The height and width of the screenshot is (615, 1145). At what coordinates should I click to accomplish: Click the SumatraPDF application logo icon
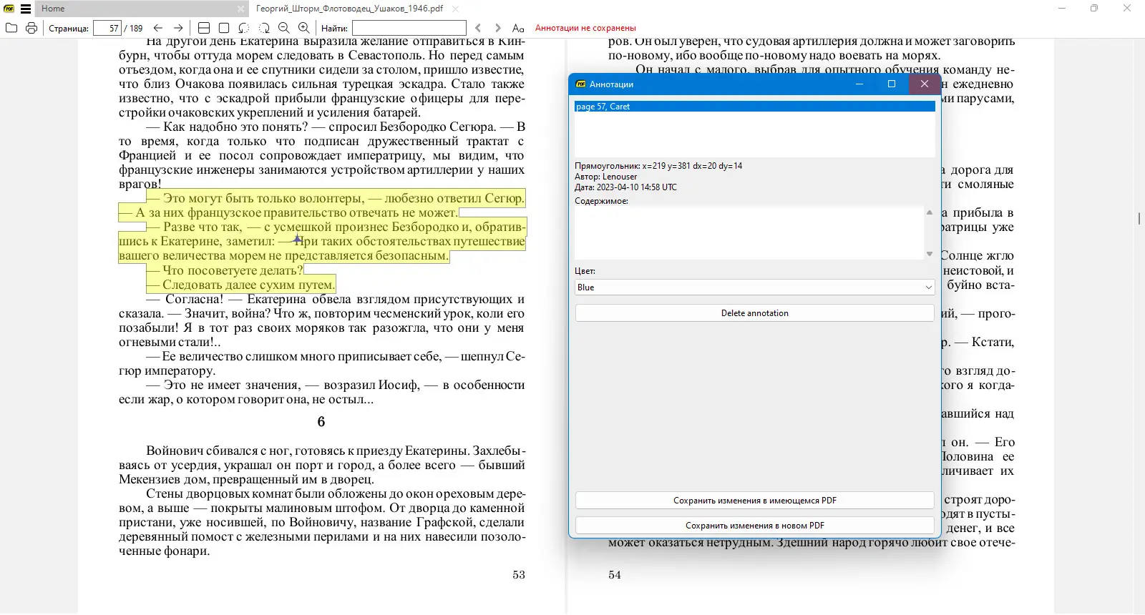point(9,9)
